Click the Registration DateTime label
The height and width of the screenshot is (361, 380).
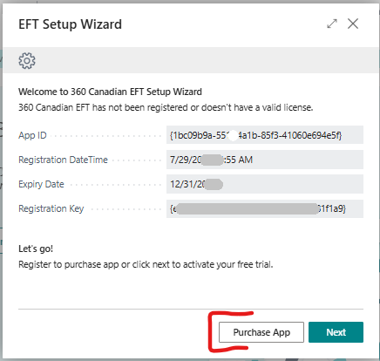63,160
